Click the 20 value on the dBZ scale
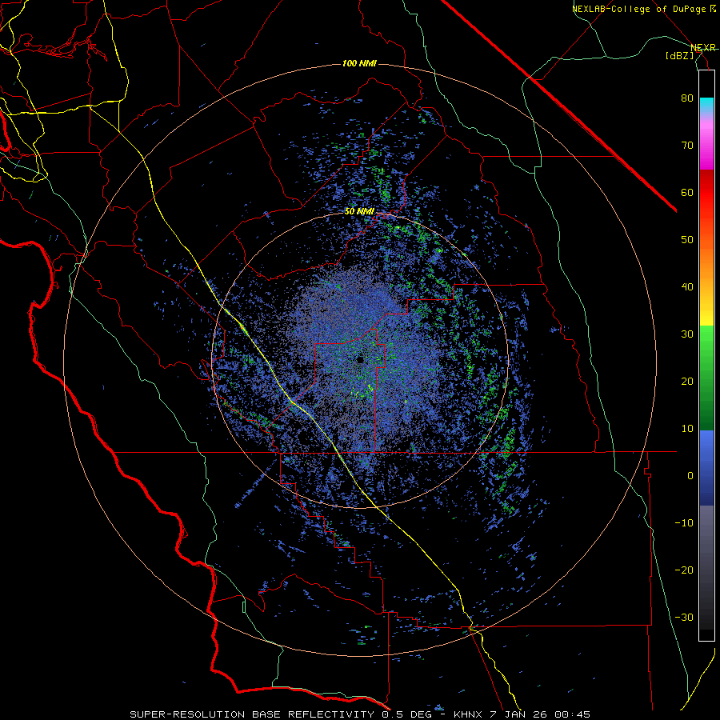The height and width of the screenshot is (720, 720). pos(687,382)
